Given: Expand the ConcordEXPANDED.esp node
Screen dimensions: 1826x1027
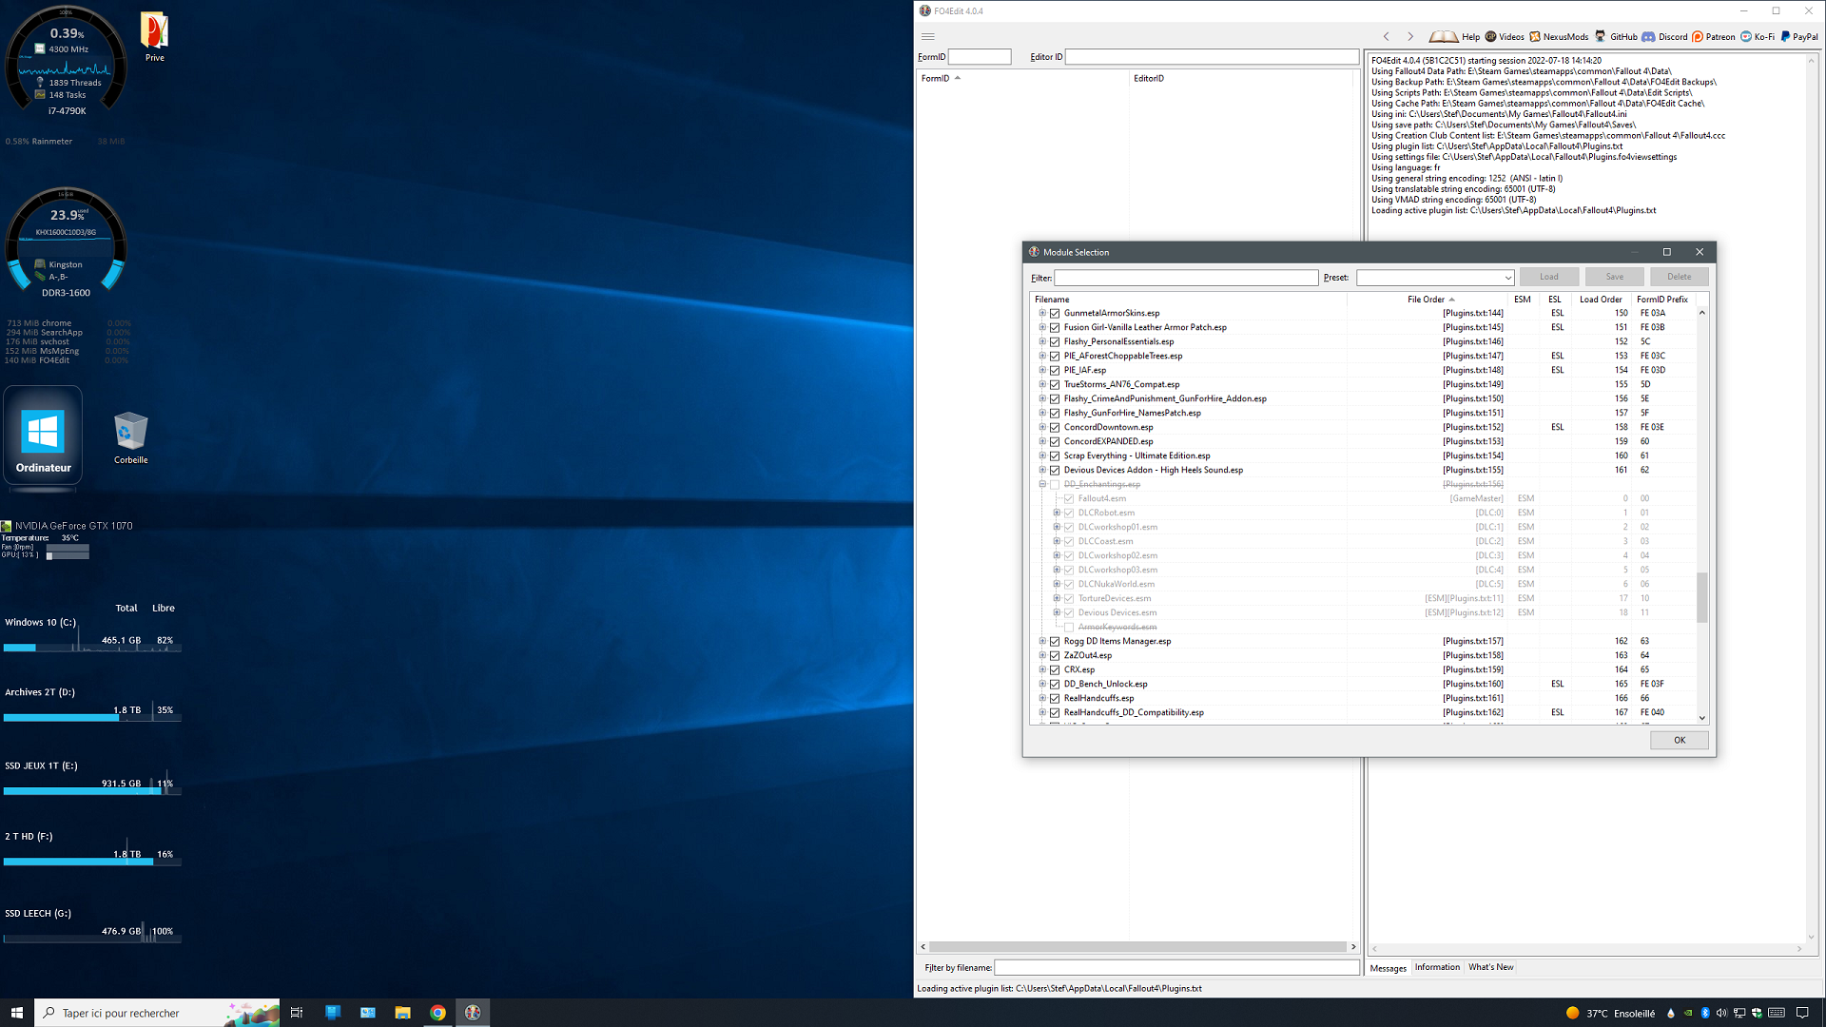Looking at the screenshot, I should click(x=1042, y=441).
